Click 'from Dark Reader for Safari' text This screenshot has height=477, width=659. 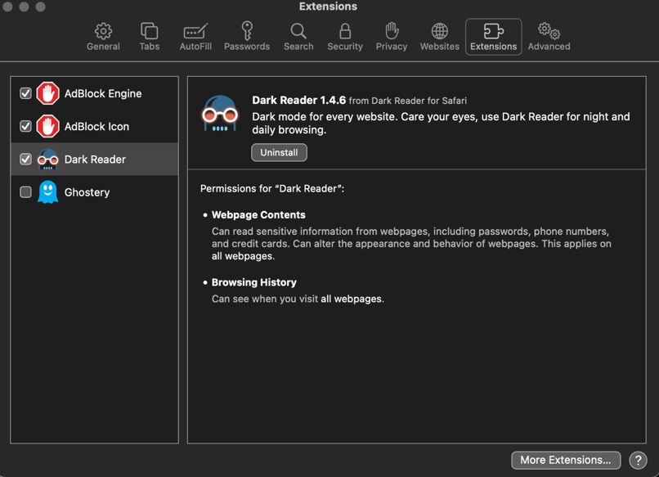[x=408, y=101]
